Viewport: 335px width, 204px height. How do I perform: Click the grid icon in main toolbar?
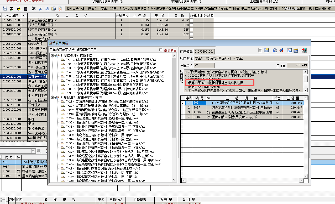[x=5, y=9]
